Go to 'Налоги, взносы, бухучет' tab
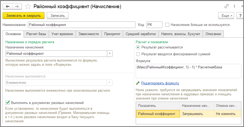This screenshot has width=244, height=127. point(181,34)
